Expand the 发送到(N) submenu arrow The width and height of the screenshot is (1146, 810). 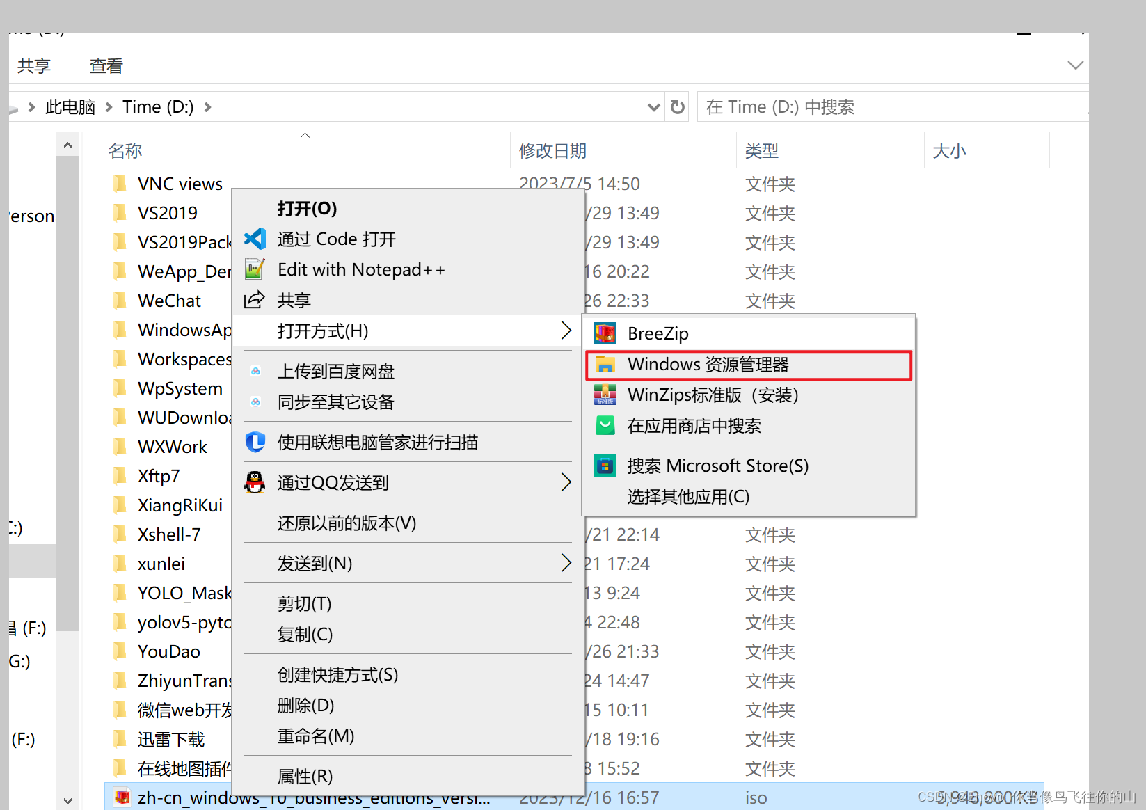[x=566, y=563]
